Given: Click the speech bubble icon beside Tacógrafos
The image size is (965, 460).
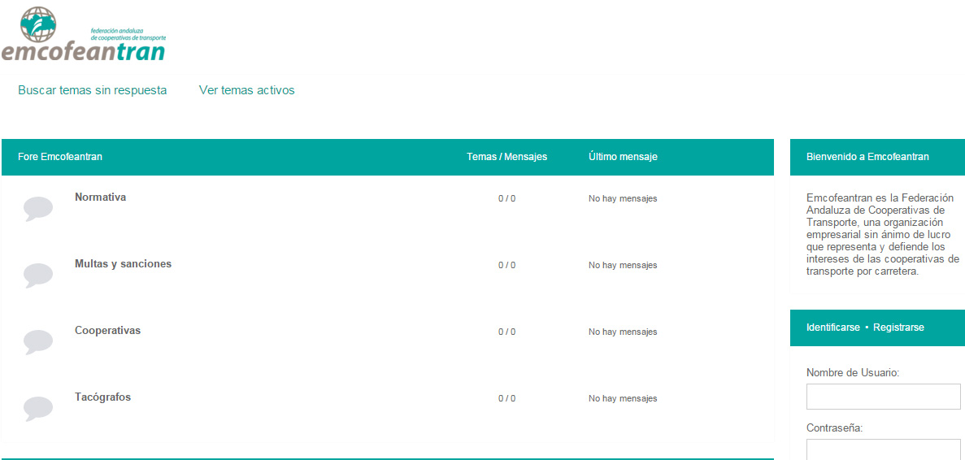Looking at the screenshot, I should 38,408.
